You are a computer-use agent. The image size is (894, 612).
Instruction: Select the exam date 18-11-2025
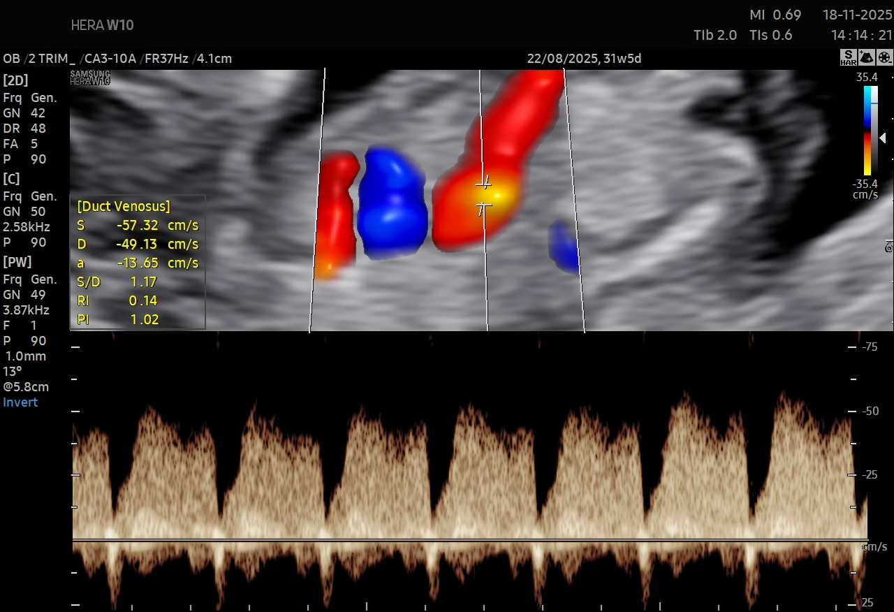coord(858,15)
